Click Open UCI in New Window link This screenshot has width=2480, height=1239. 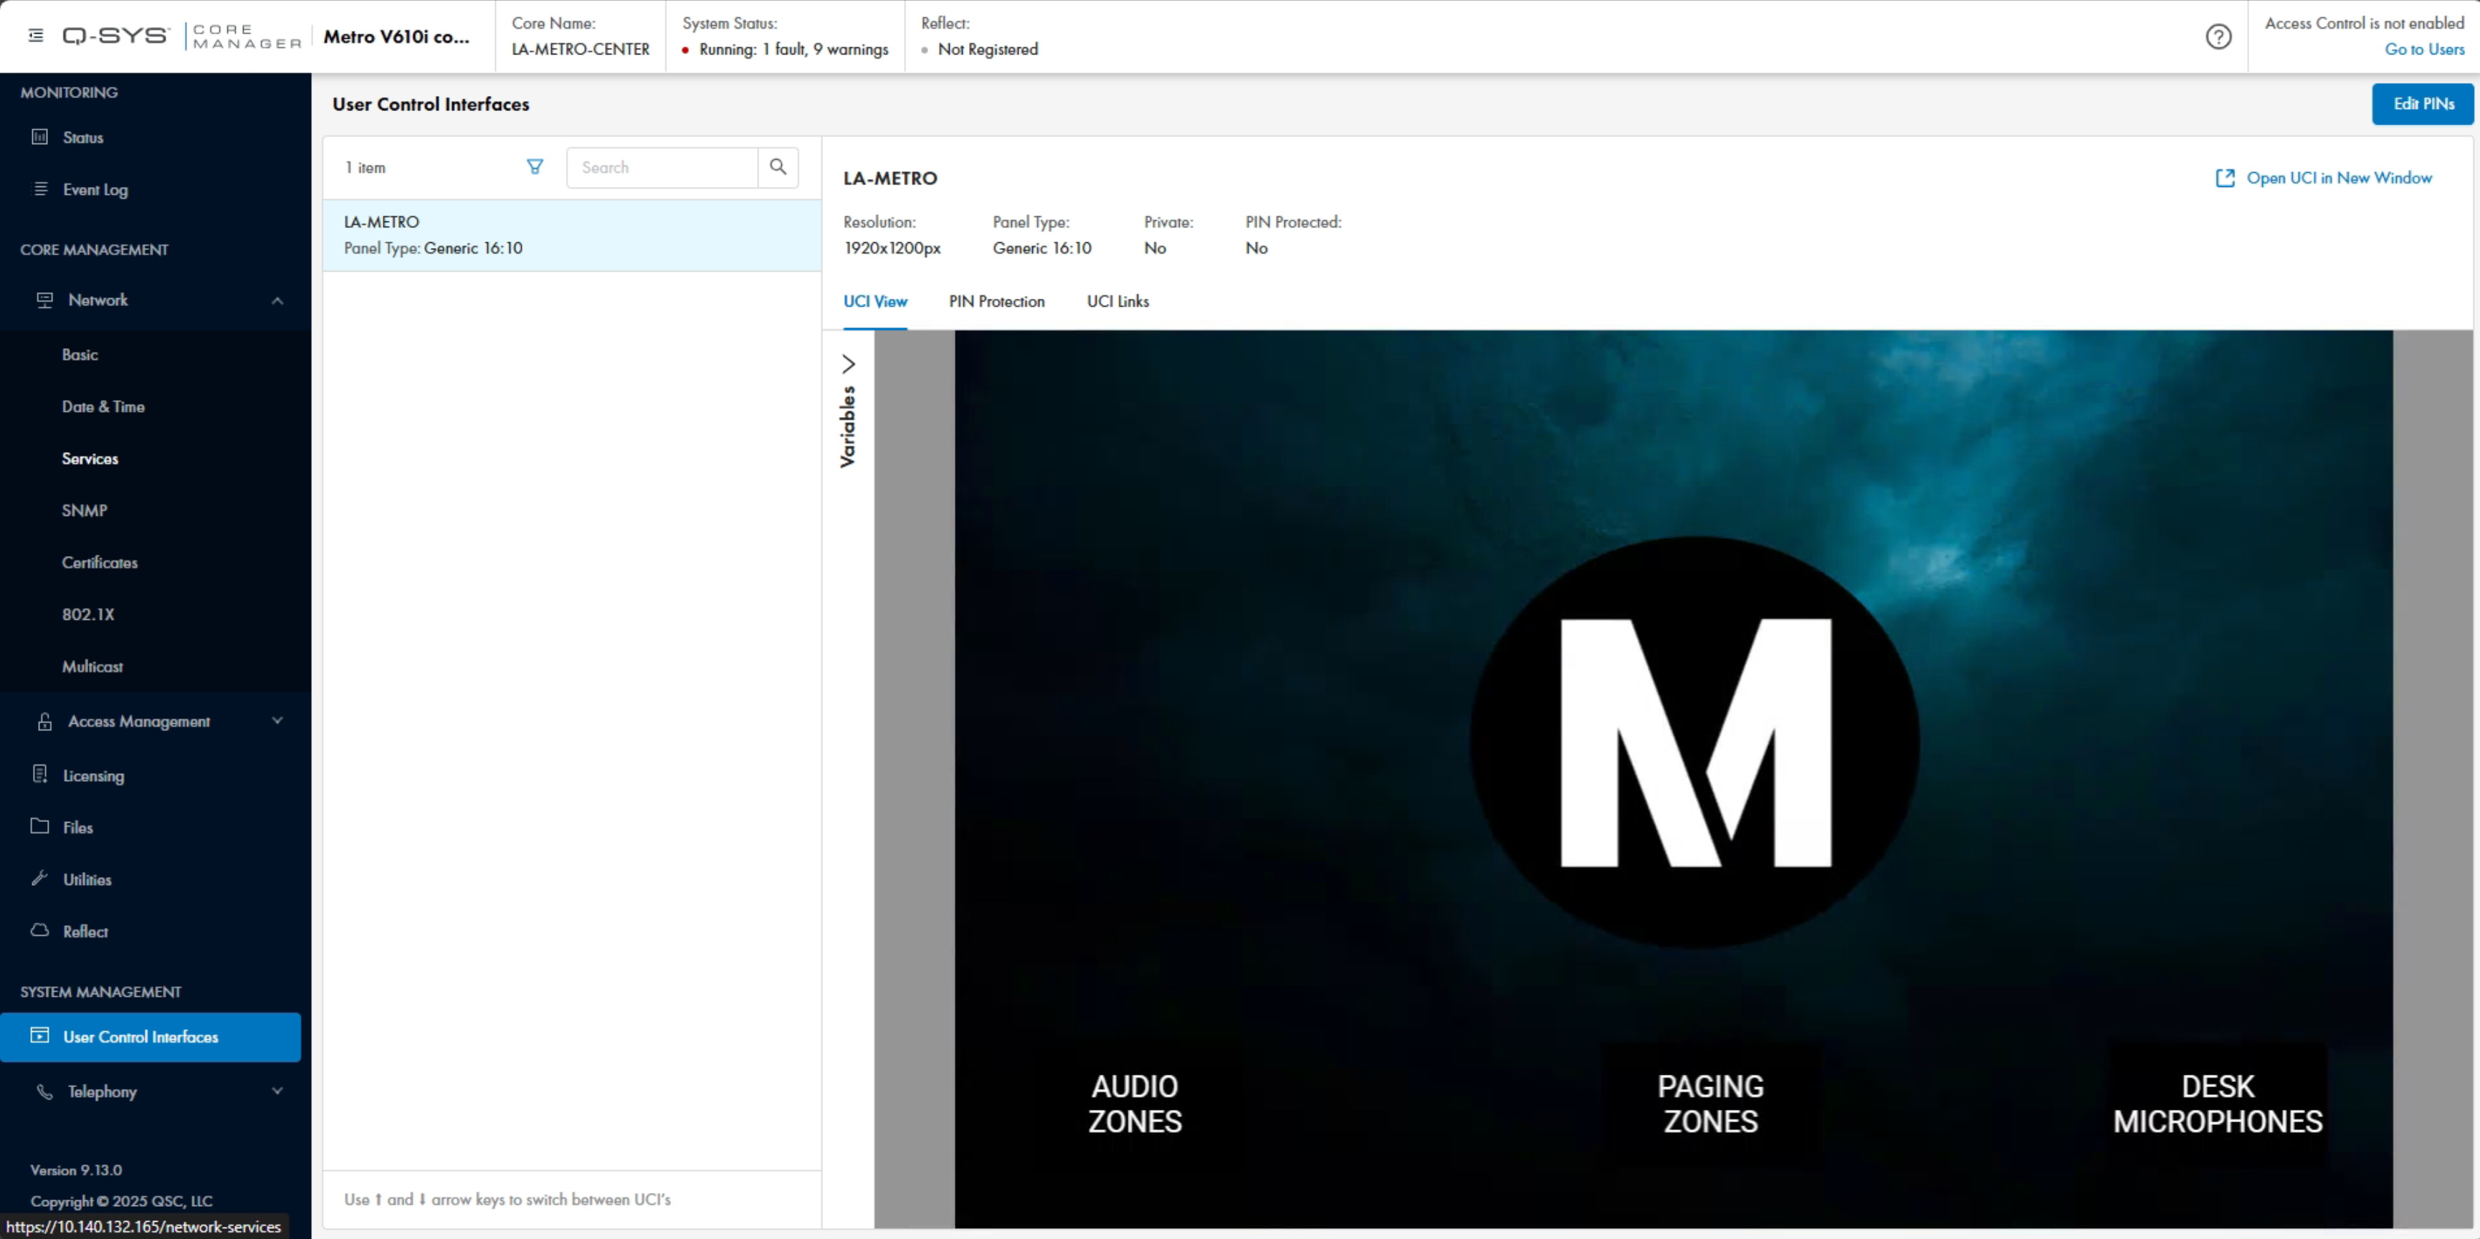tap(2339, 178)
